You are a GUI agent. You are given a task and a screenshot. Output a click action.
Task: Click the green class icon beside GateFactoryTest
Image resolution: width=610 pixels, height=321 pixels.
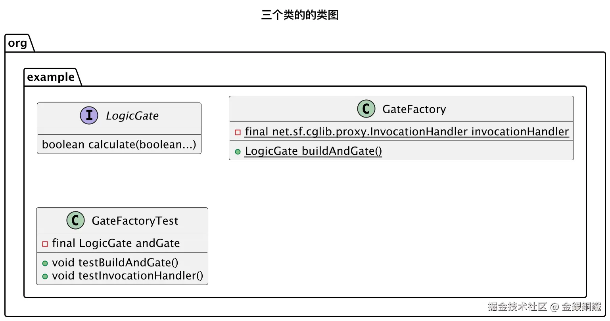click(75, 220)
